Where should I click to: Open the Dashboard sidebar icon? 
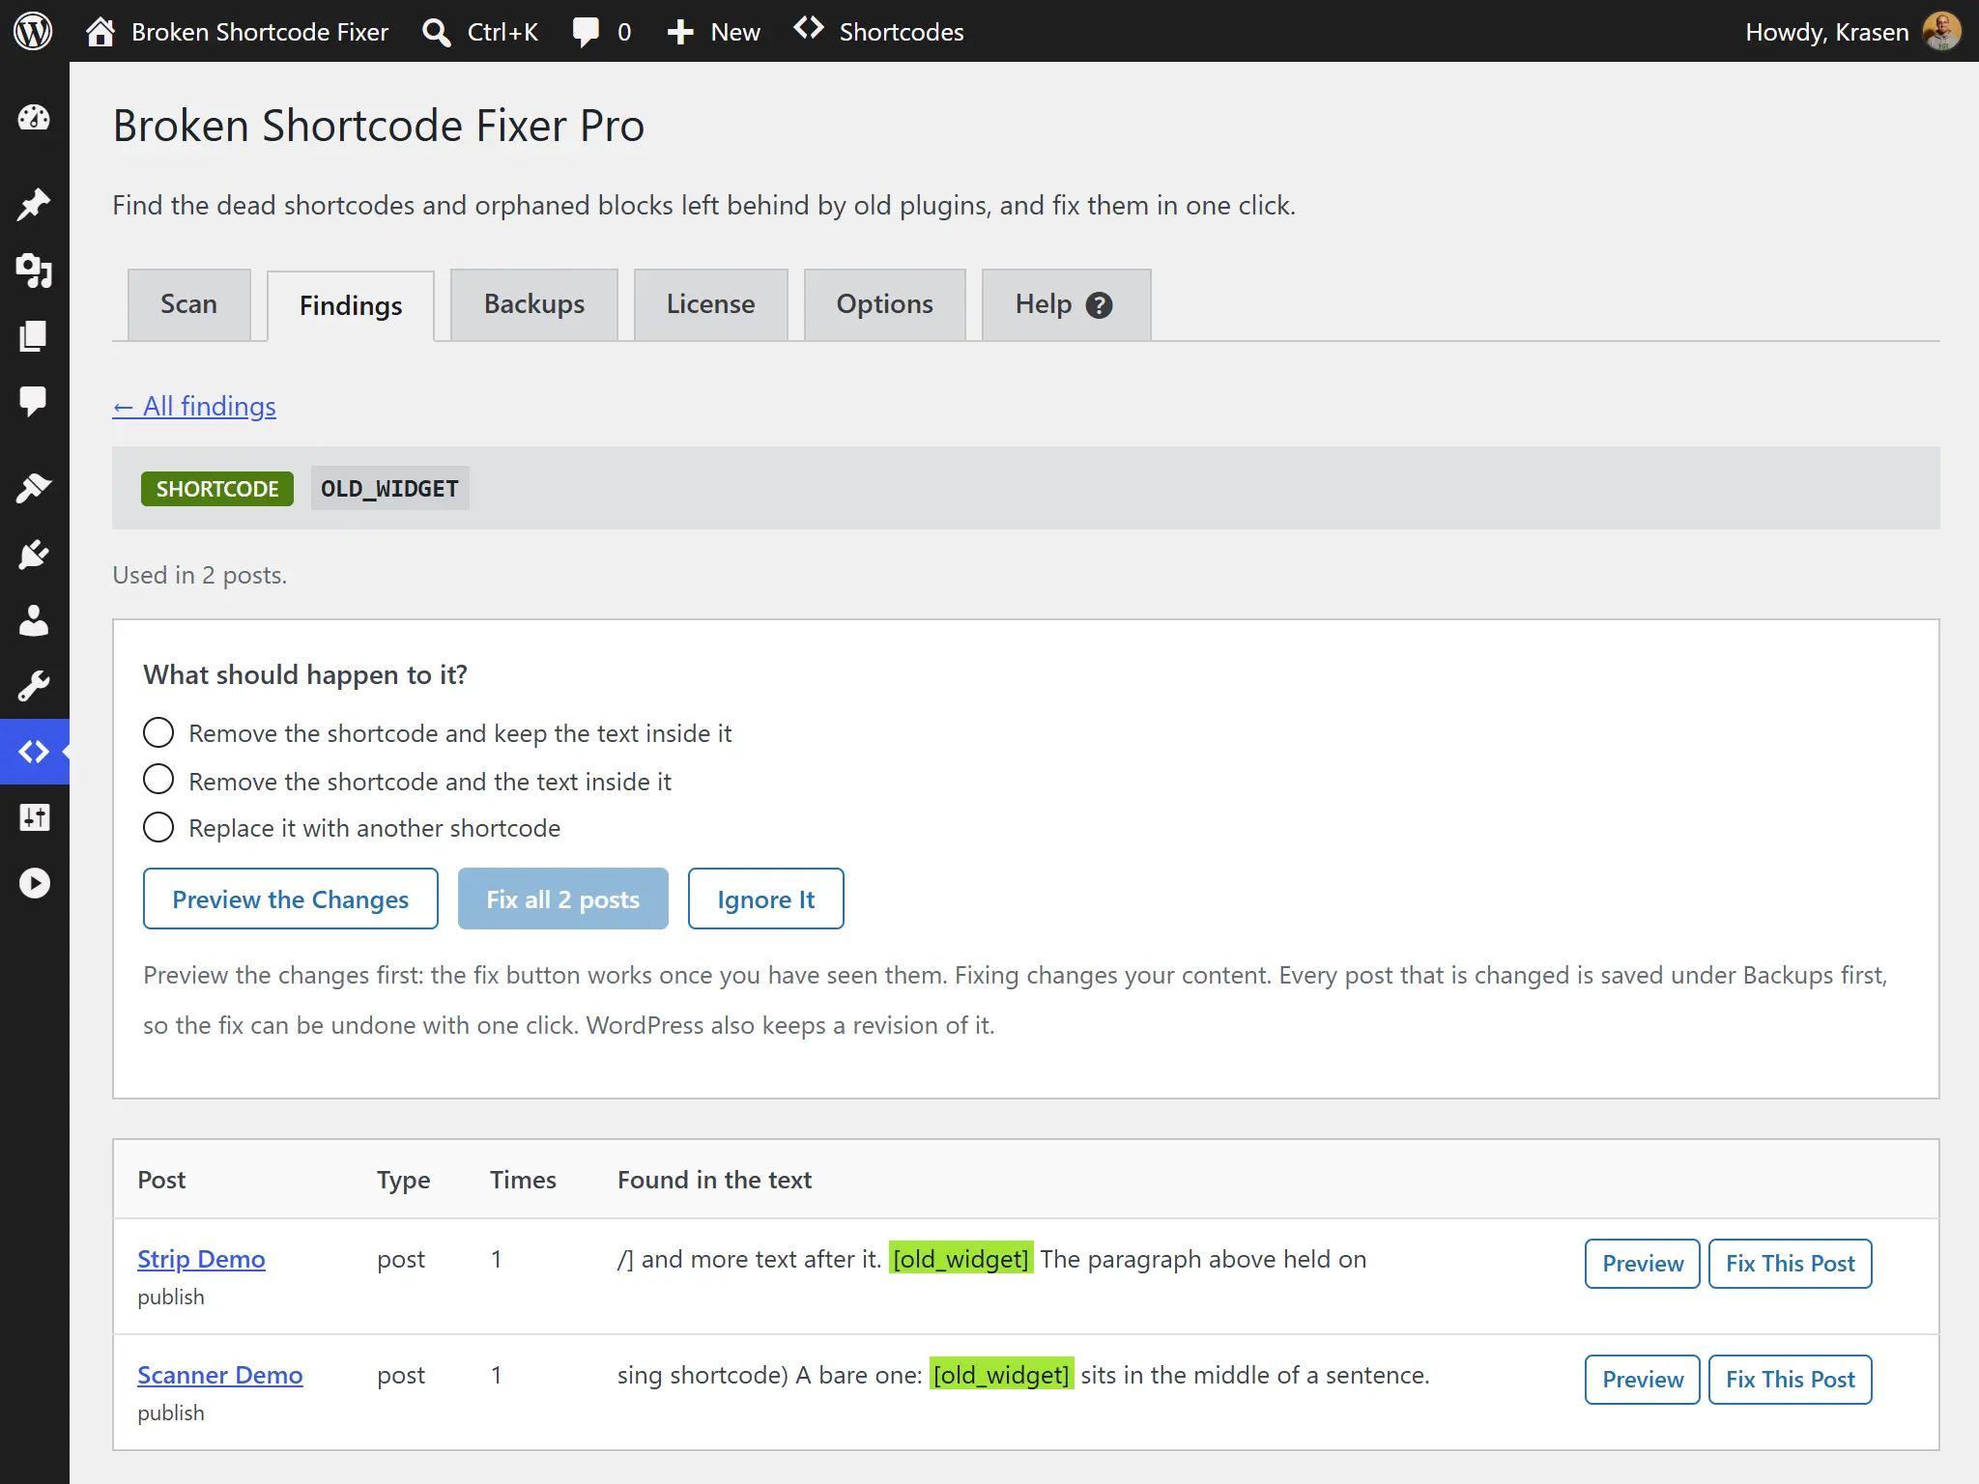pyautogui.click(x=34, y=119)
